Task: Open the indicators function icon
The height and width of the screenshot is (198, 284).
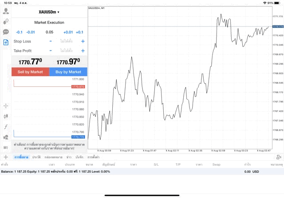Action: pos(6,127)
